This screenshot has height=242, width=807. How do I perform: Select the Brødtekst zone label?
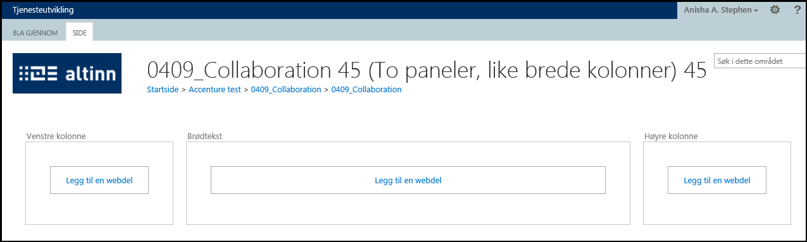click(x=204, y=136)
